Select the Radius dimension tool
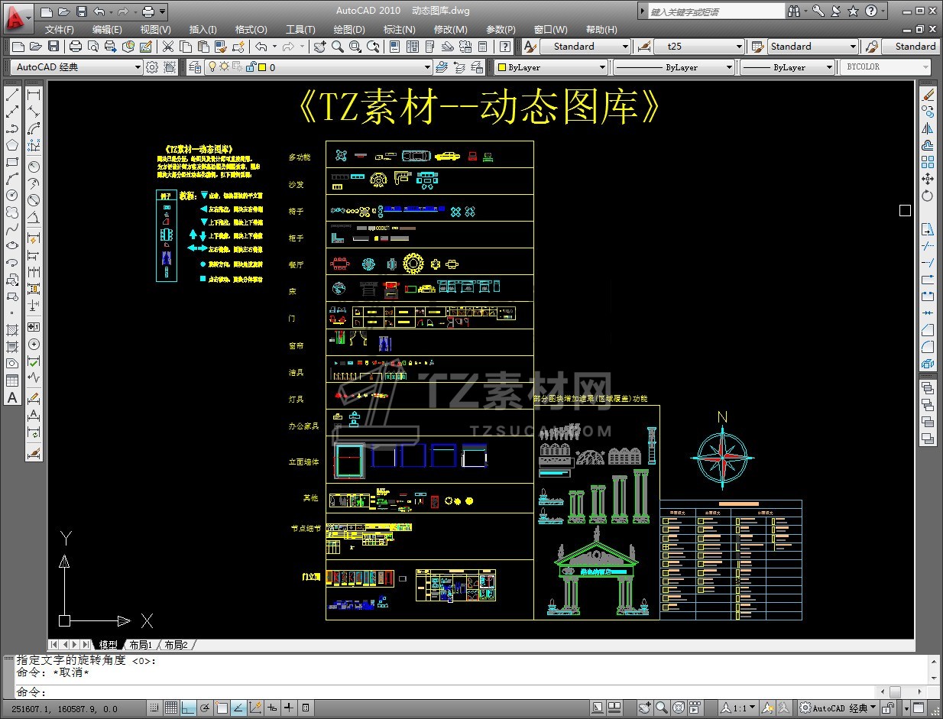The image size is (943, 719). click(x=34, y=167)
